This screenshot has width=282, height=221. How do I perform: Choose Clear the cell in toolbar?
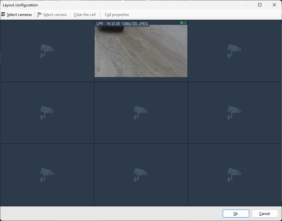click(85, 15)
